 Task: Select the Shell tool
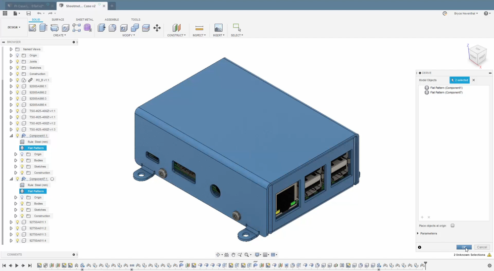tap(124, 28)
